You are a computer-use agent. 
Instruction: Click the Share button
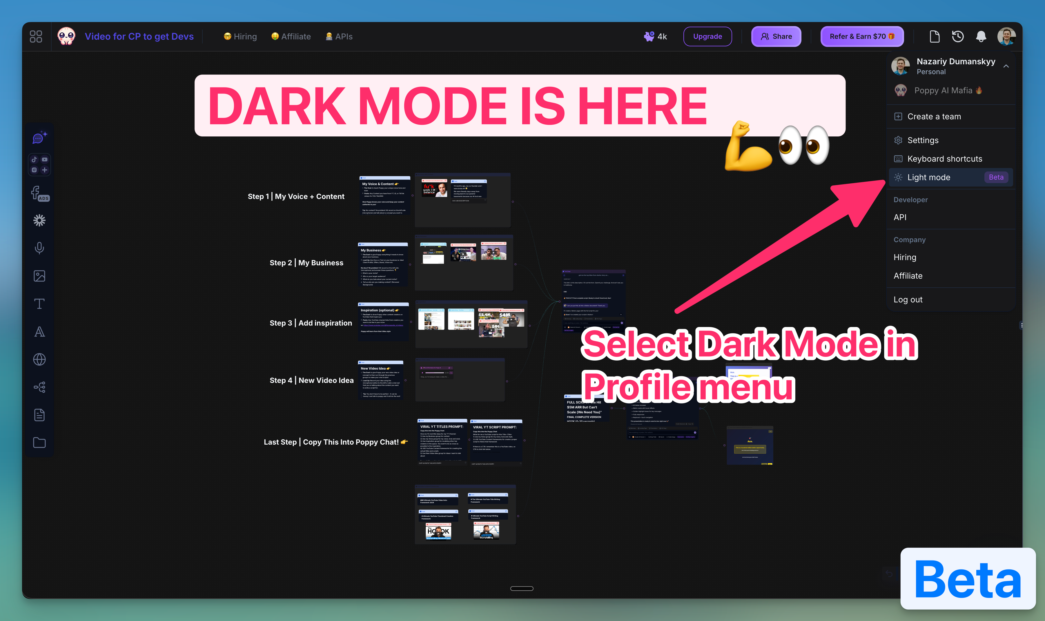click(x=776, y=36)
